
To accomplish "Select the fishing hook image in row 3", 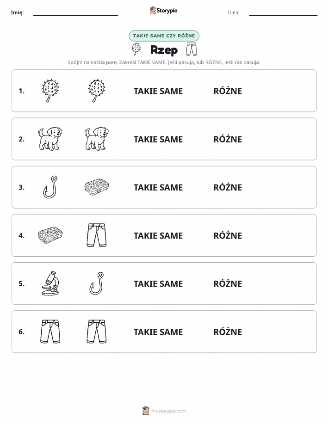I will coord(50,187).
